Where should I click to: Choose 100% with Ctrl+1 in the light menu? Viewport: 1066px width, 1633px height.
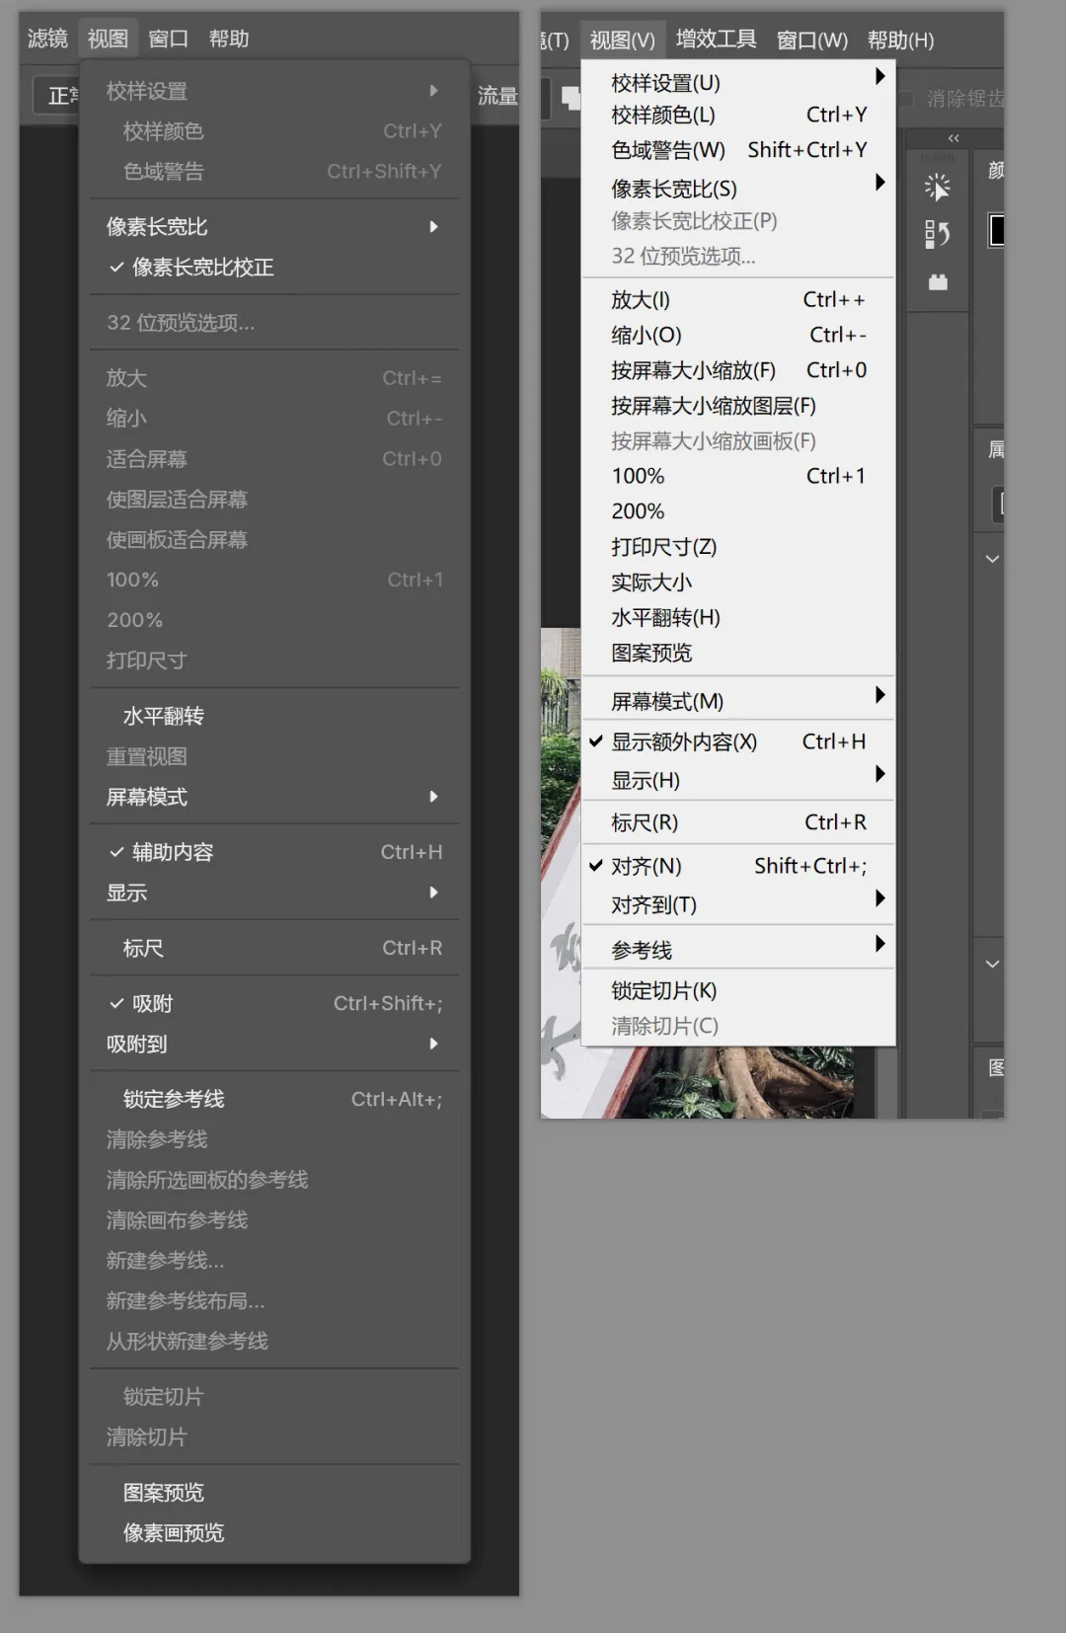coord(738,476)
